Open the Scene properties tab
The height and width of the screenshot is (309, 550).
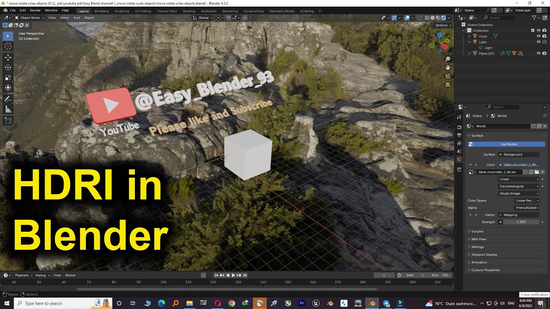coord(459,151)
